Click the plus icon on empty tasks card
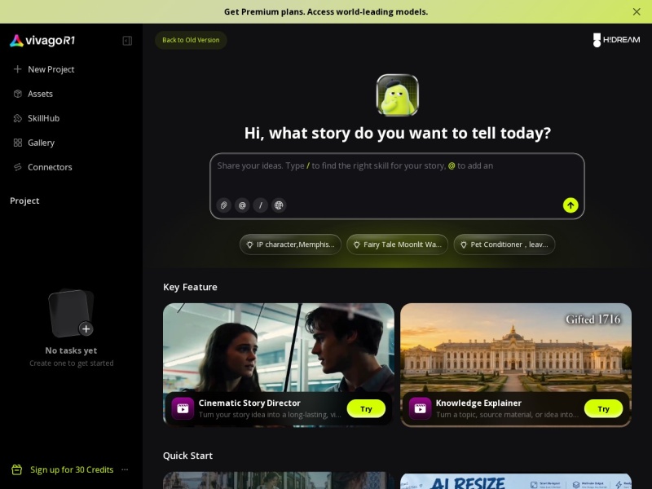 coord(86,329)
